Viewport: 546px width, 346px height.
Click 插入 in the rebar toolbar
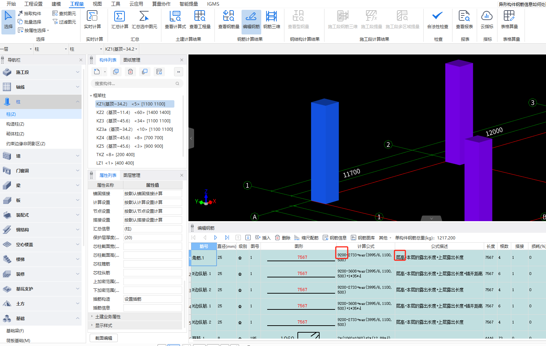263,238
